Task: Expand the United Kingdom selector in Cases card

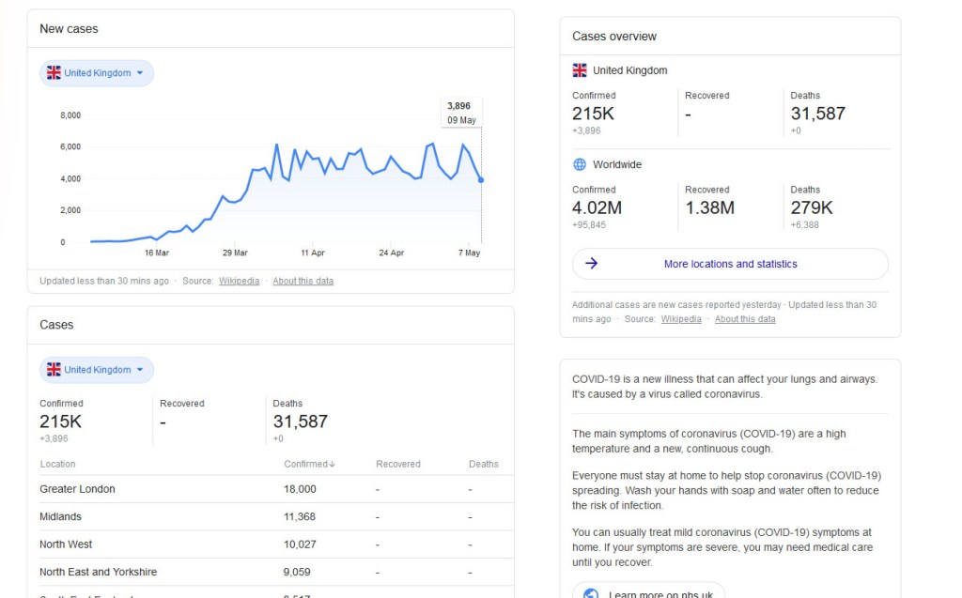Action: (x=97, y=370)
